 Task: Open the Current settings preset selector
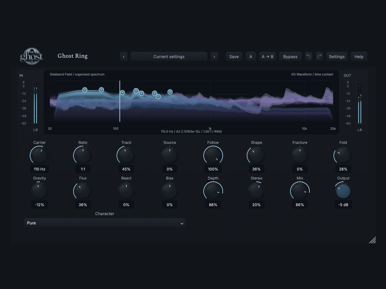pyautogui.click(x=169, y=57)
